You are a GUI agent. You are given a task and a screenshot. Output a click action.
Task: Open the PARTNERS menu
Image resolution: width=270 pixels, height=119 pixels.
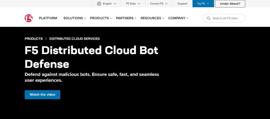(126, 18)
